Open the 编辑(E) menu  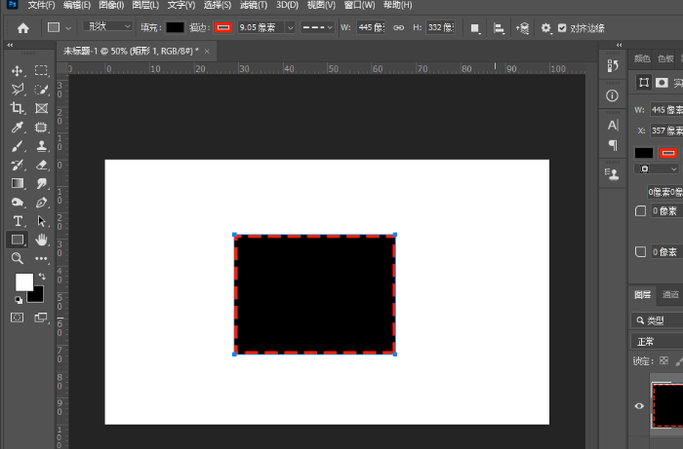(x=77, y=5)
